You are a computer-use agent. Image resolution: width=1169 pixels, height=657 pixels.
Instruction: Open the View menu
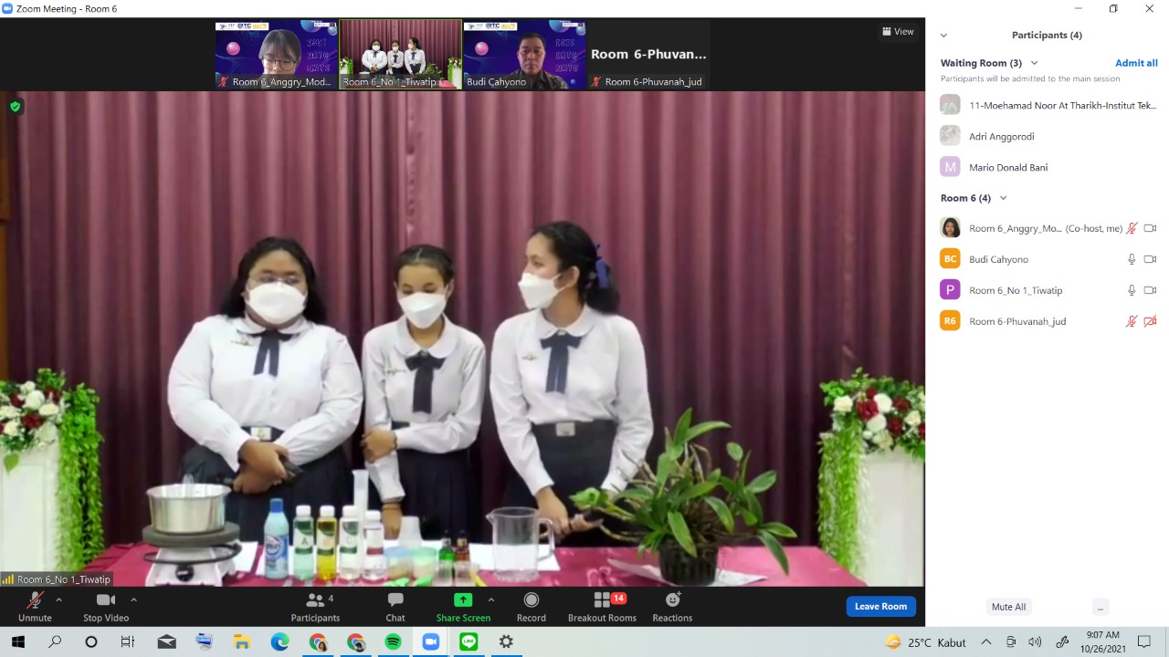point(898,31)
